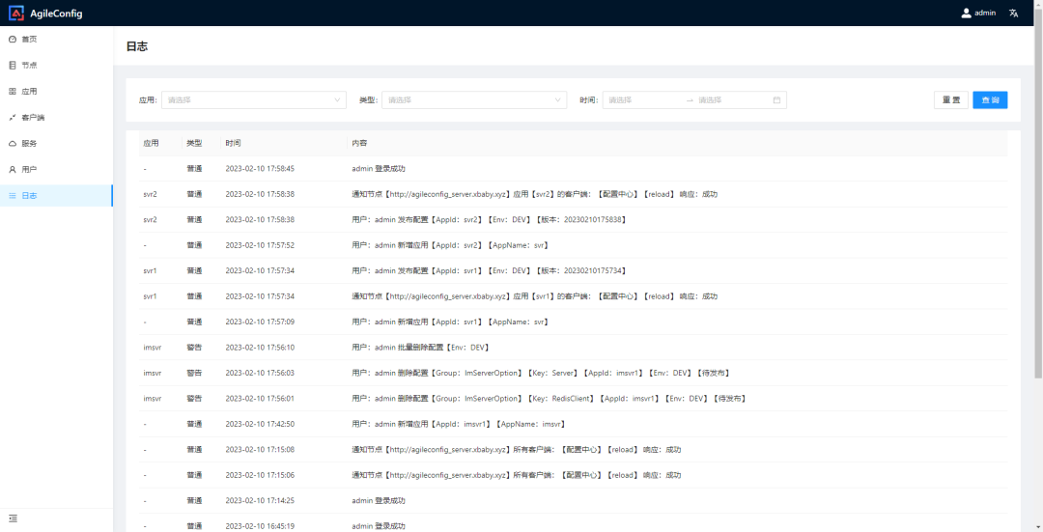
Task: Click the 用户 user icon in sidebar
Action: click(x=13, y=170)
